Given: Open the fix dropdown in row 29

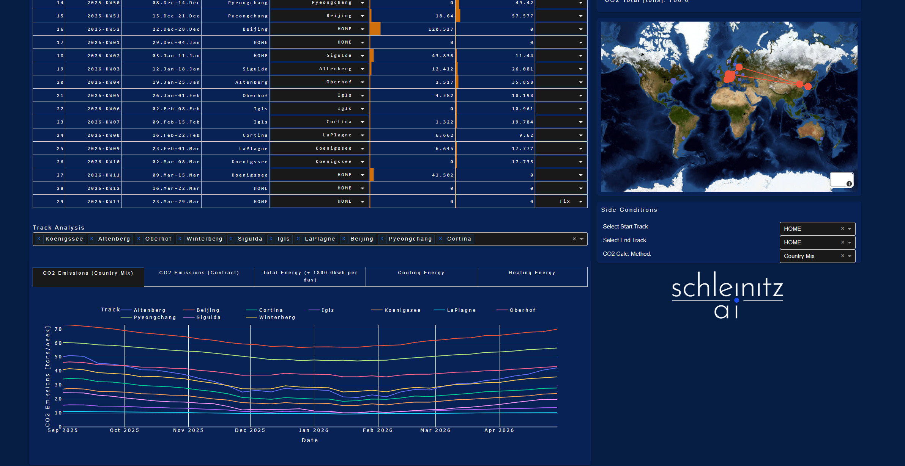Looking at the screenshot, I should click(x=581, y=202).
